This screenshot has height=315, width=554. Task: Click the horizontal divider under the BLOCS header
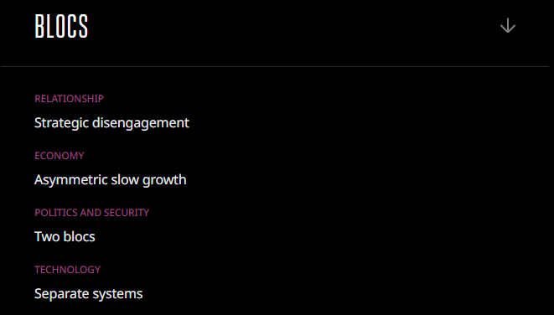point(275,66)
